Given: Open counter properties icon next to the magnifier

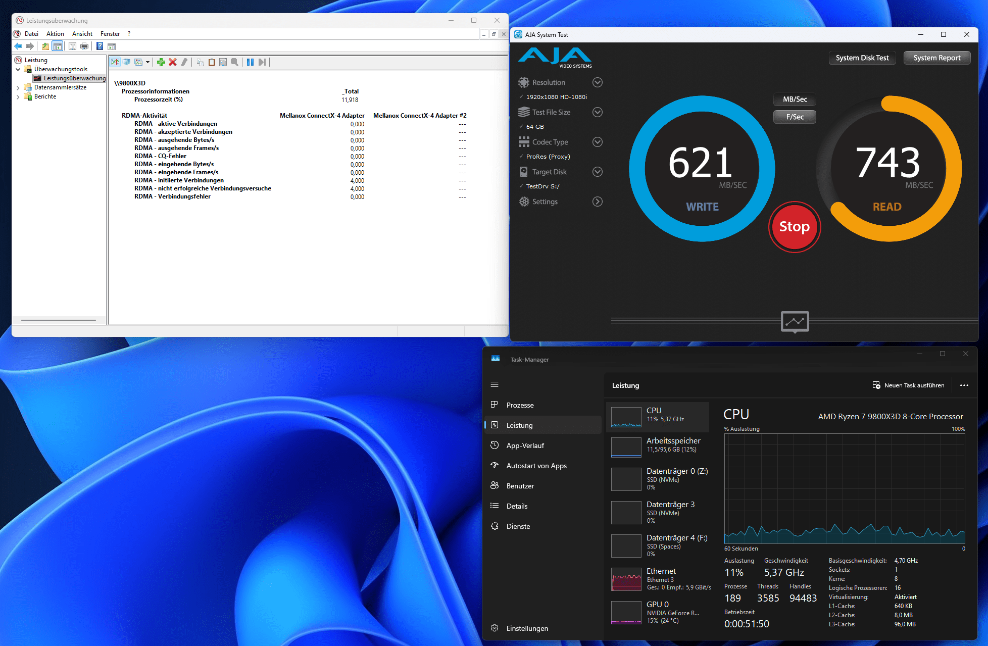Looking at the screenshot, I should coord(223,62).
